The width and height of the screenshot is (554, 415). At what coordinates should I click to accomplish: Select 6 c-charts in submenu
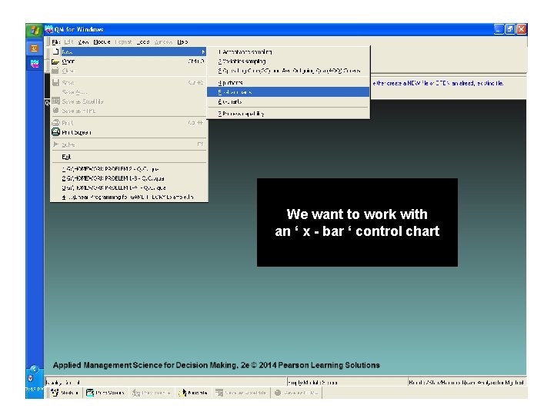(289, 101)
